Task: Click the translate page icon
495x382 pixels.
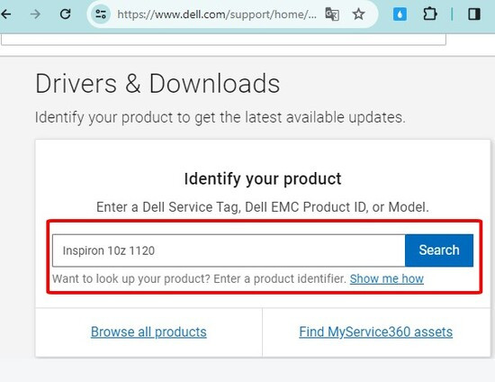Action: tap(332, 14)
